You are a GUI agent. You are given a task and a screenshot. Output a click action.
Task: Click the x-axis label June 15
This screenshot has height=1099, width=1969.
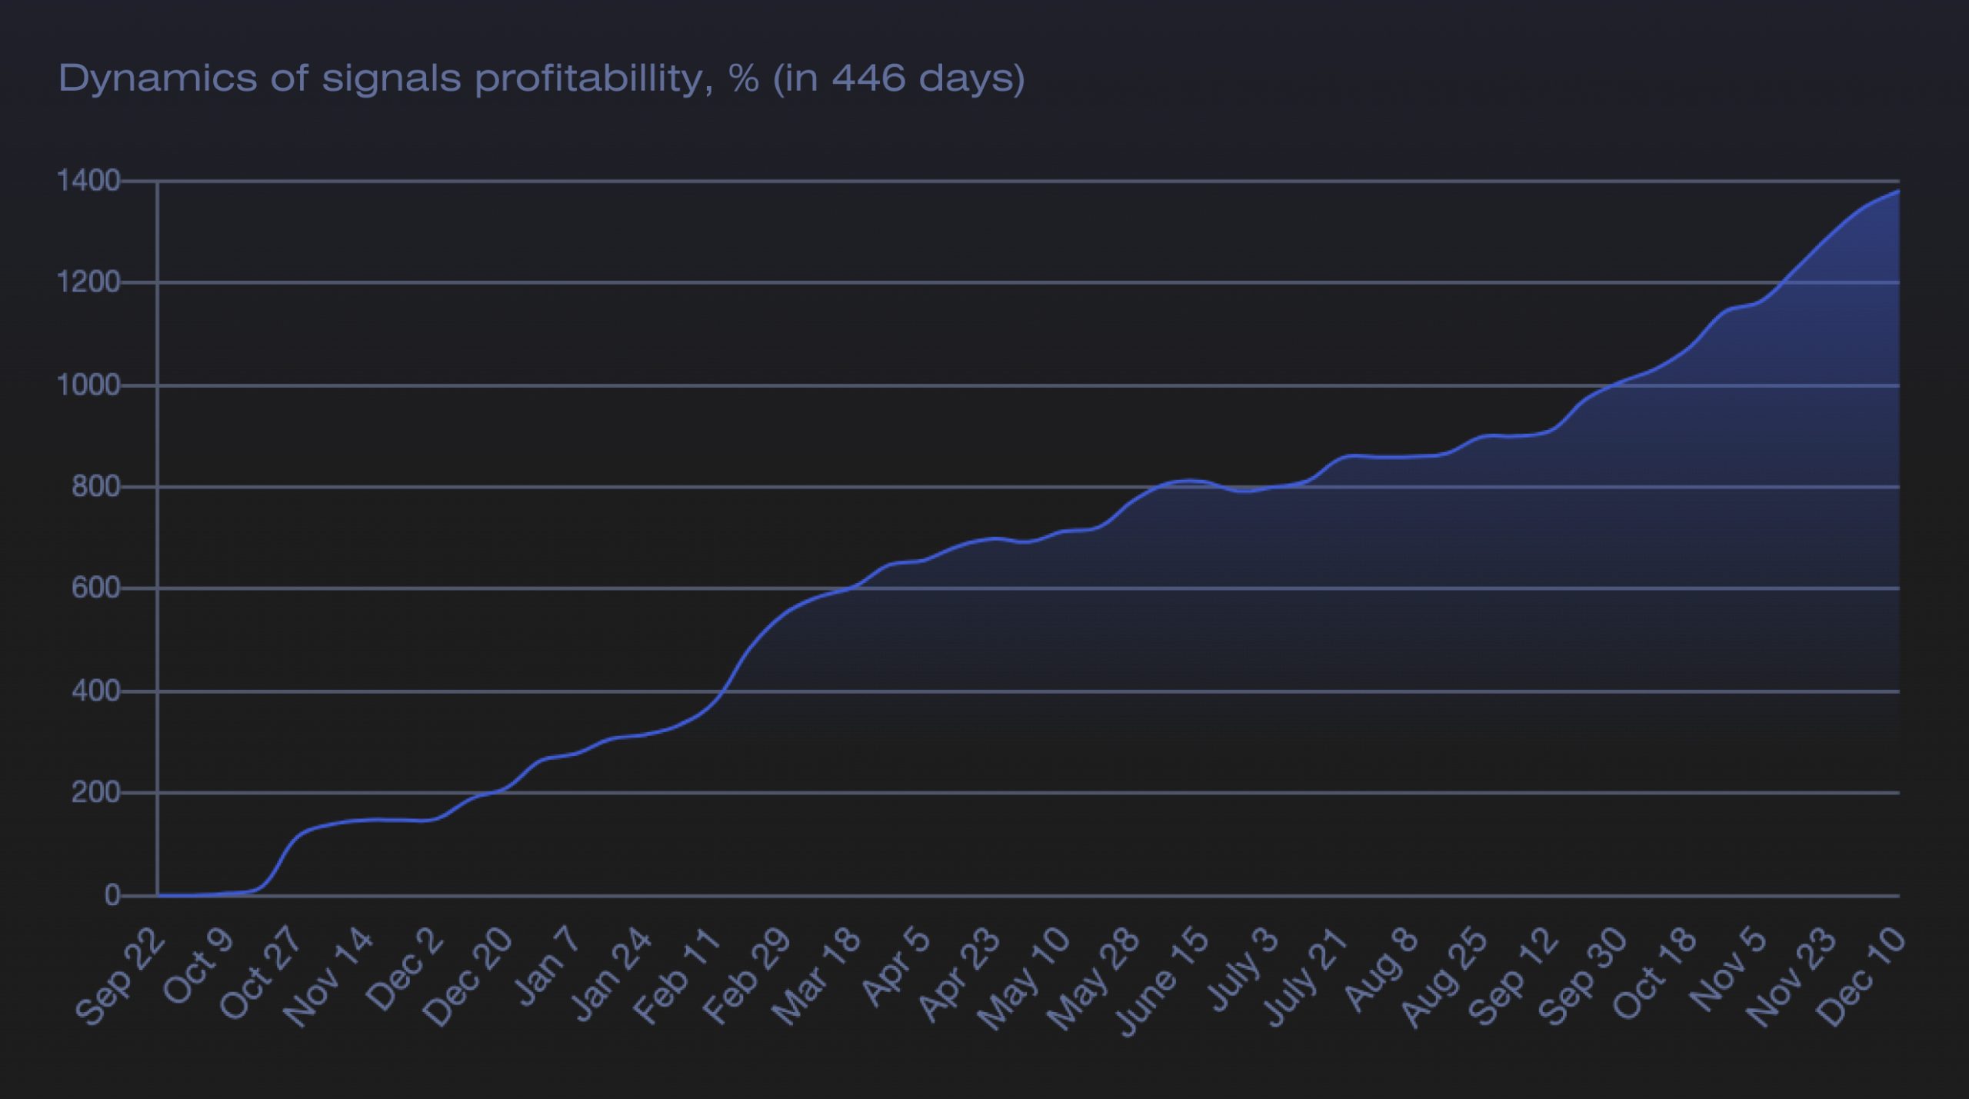[1161, 982]
